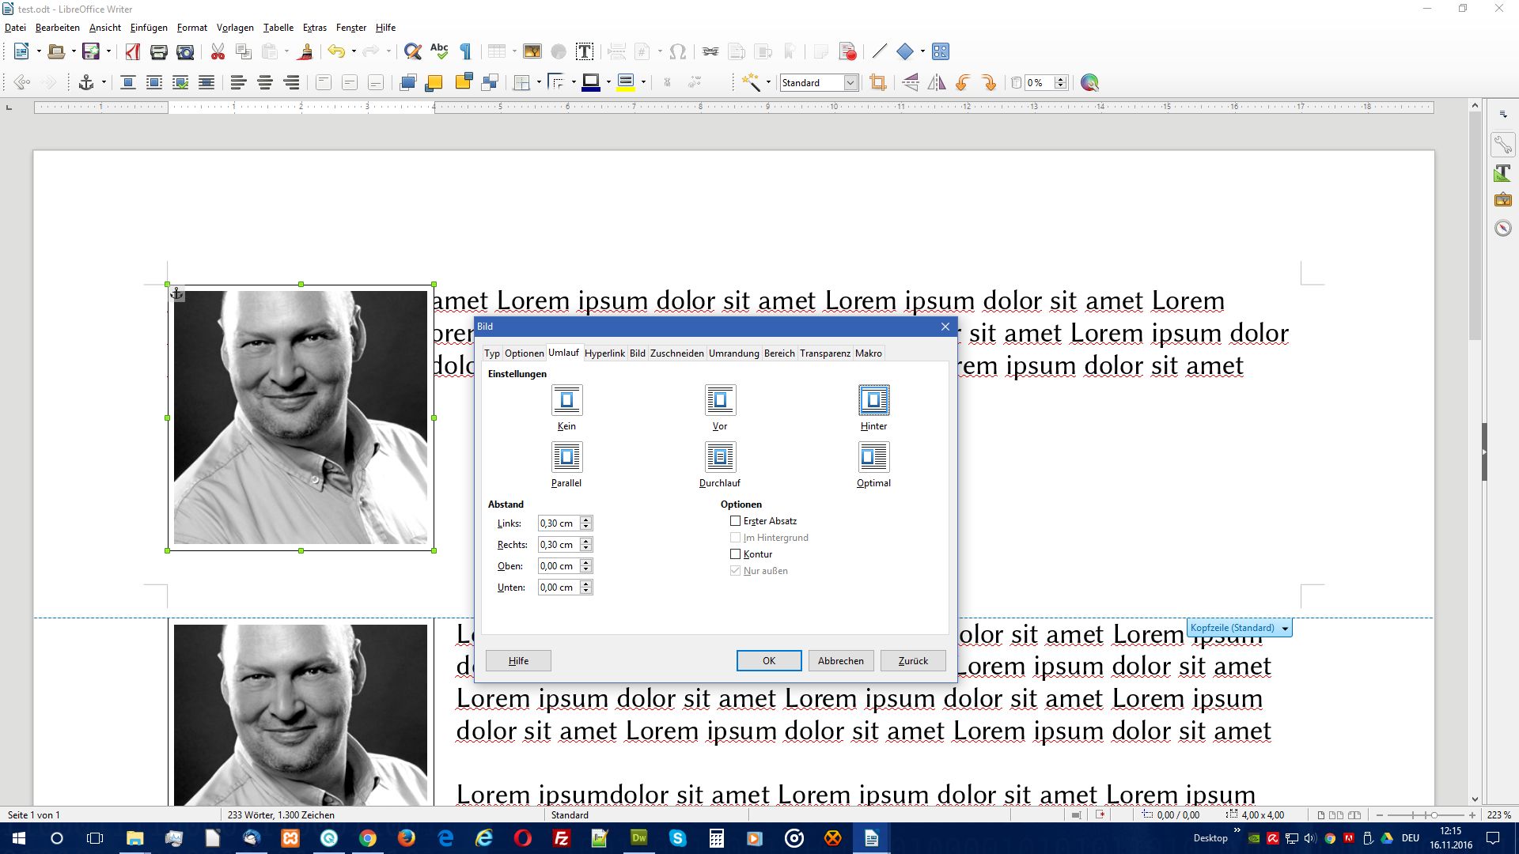The height and width of the screenshot is (854, 1519).
Task: Insert text box toolbar icon
Action: [585, 52]
